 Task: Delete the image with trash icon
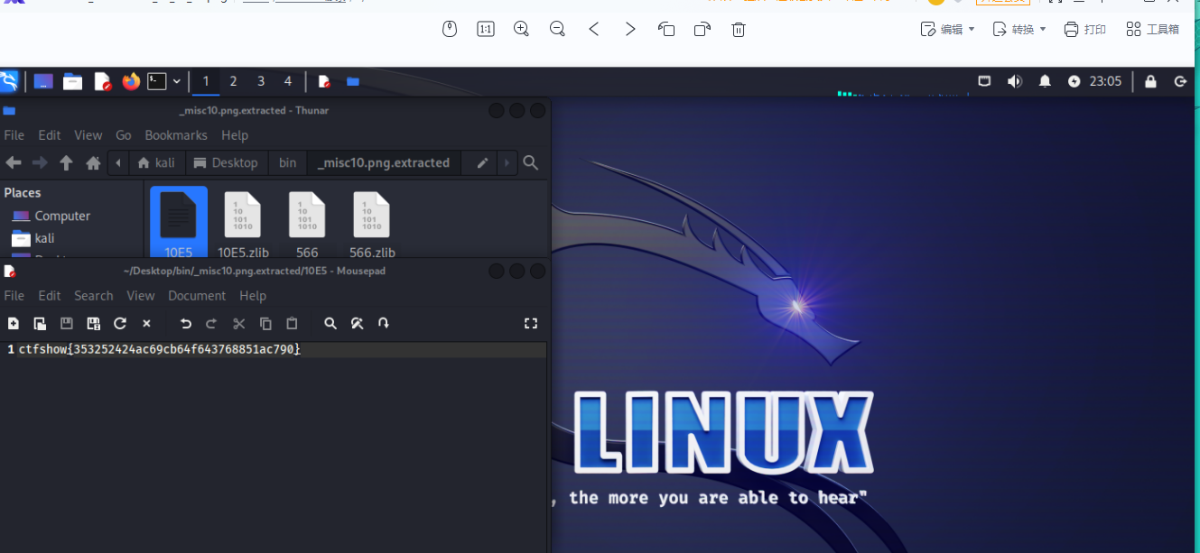click(x=739, y=29)
